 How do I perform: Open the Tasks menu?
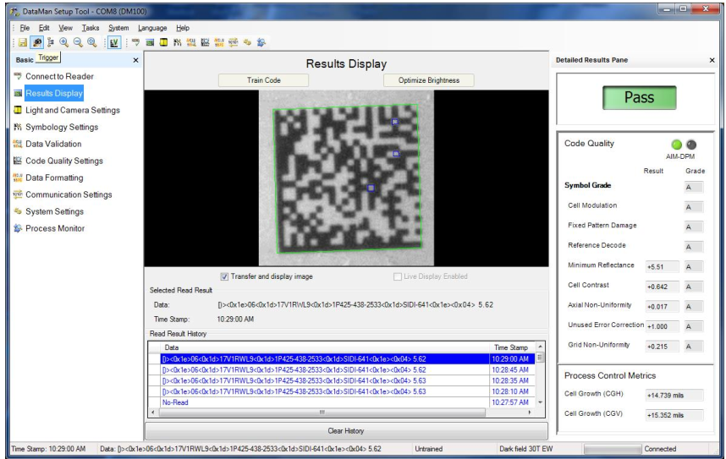[x=91, y=28]
